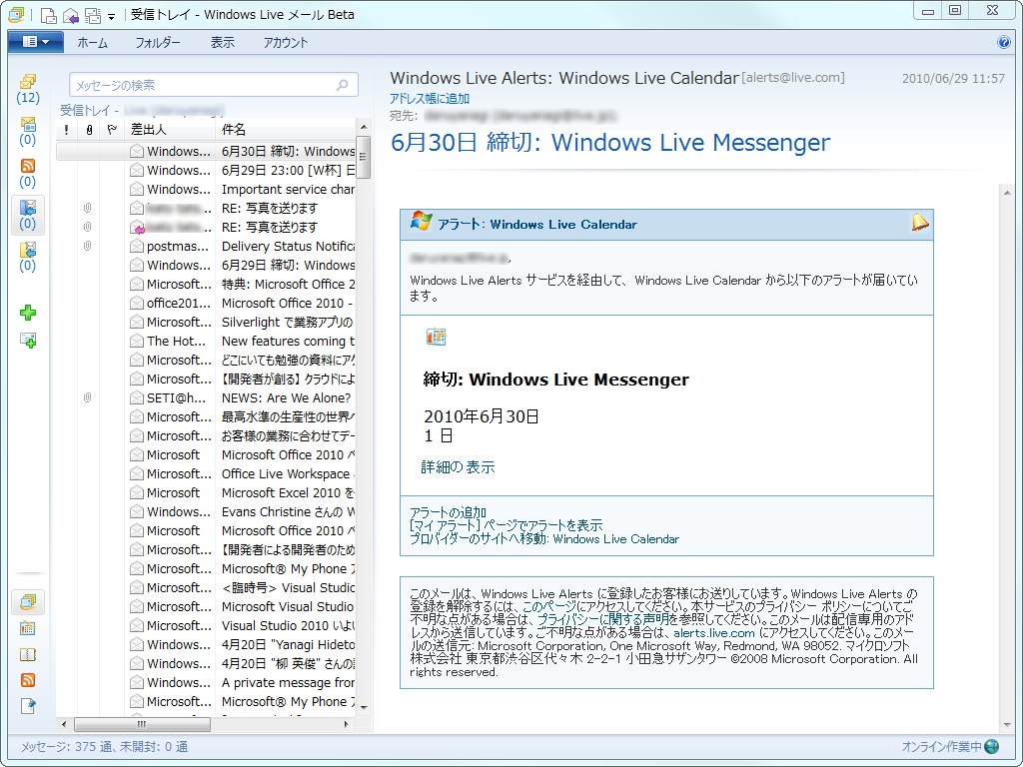Click the new document quick access icon
The image size is (1023, 767).
point(48,15)
